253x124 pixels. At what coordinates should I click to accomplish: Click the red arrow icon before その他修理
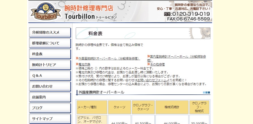[148, 64]
